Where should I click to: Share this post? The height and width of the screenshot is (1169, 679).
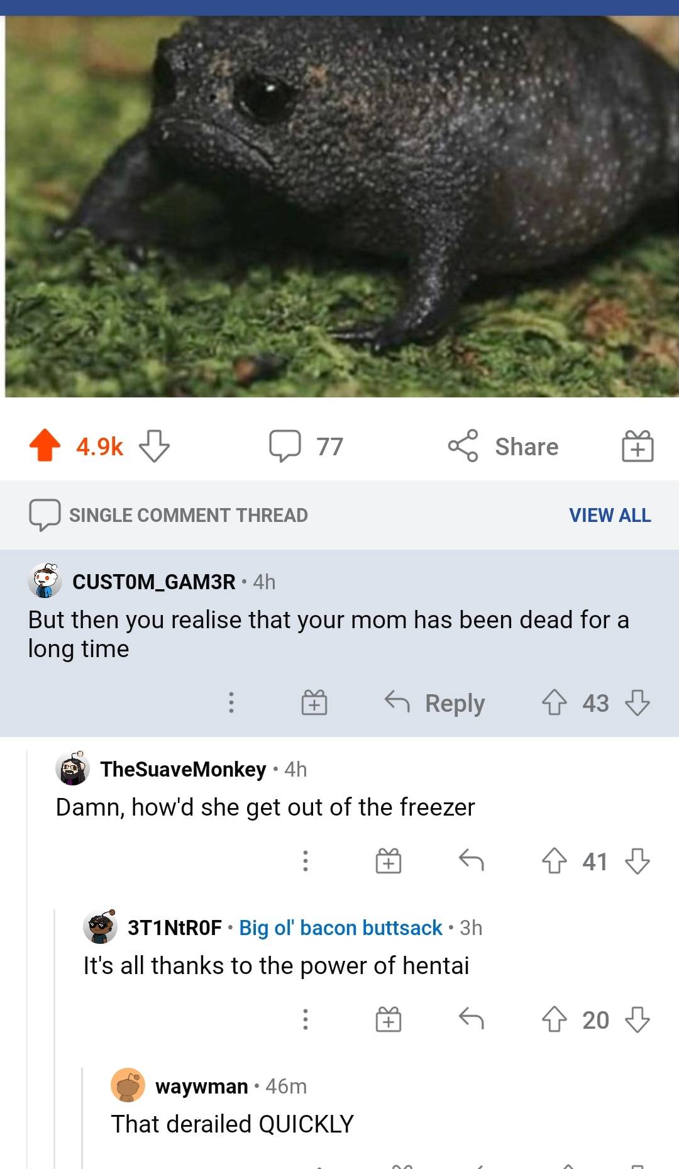pos(503,446)
